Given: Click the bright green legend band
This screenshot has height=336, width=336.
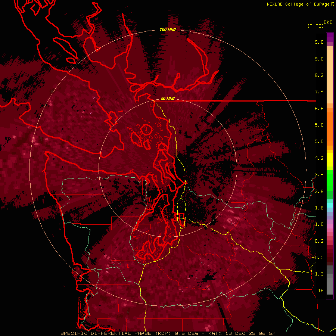Looking at the screenshot, I should 330,180.
